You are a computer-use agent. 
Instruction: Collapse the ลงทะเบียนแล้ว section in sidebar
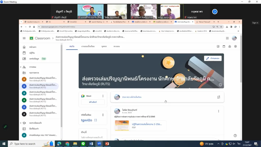tap(21, 123)
